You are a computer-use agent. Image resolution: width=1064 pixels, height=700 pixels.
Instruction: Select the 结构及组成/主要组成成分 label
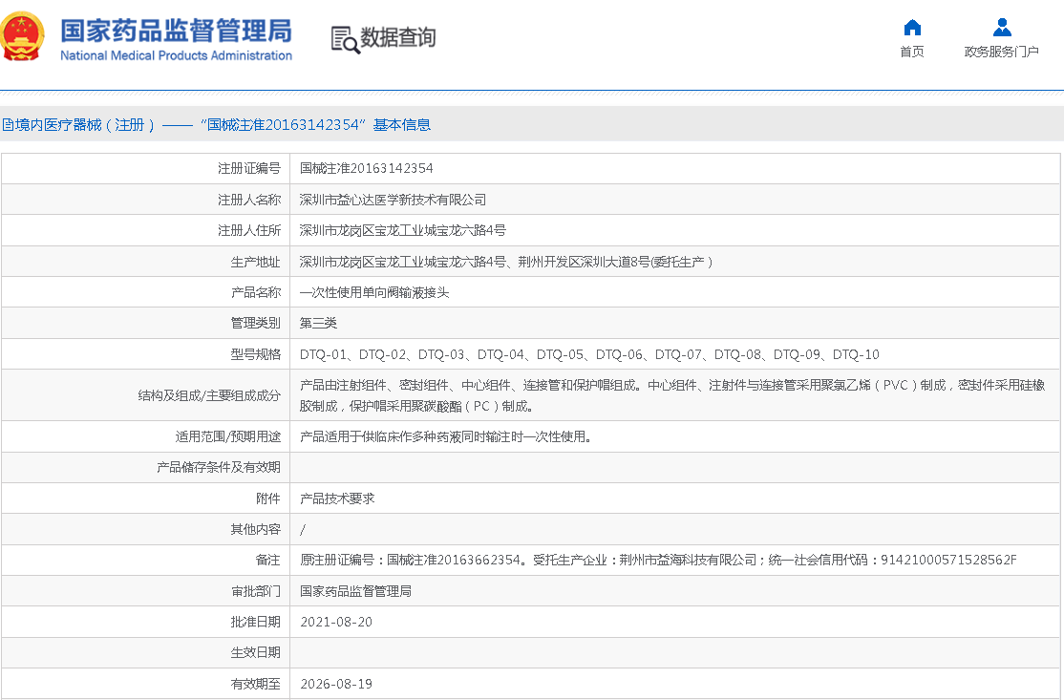coord(209,395)
